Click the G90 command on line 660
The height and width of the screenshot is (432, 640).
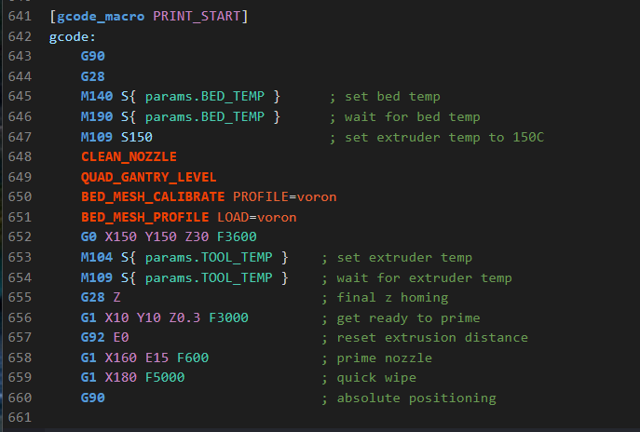(92, 398)
